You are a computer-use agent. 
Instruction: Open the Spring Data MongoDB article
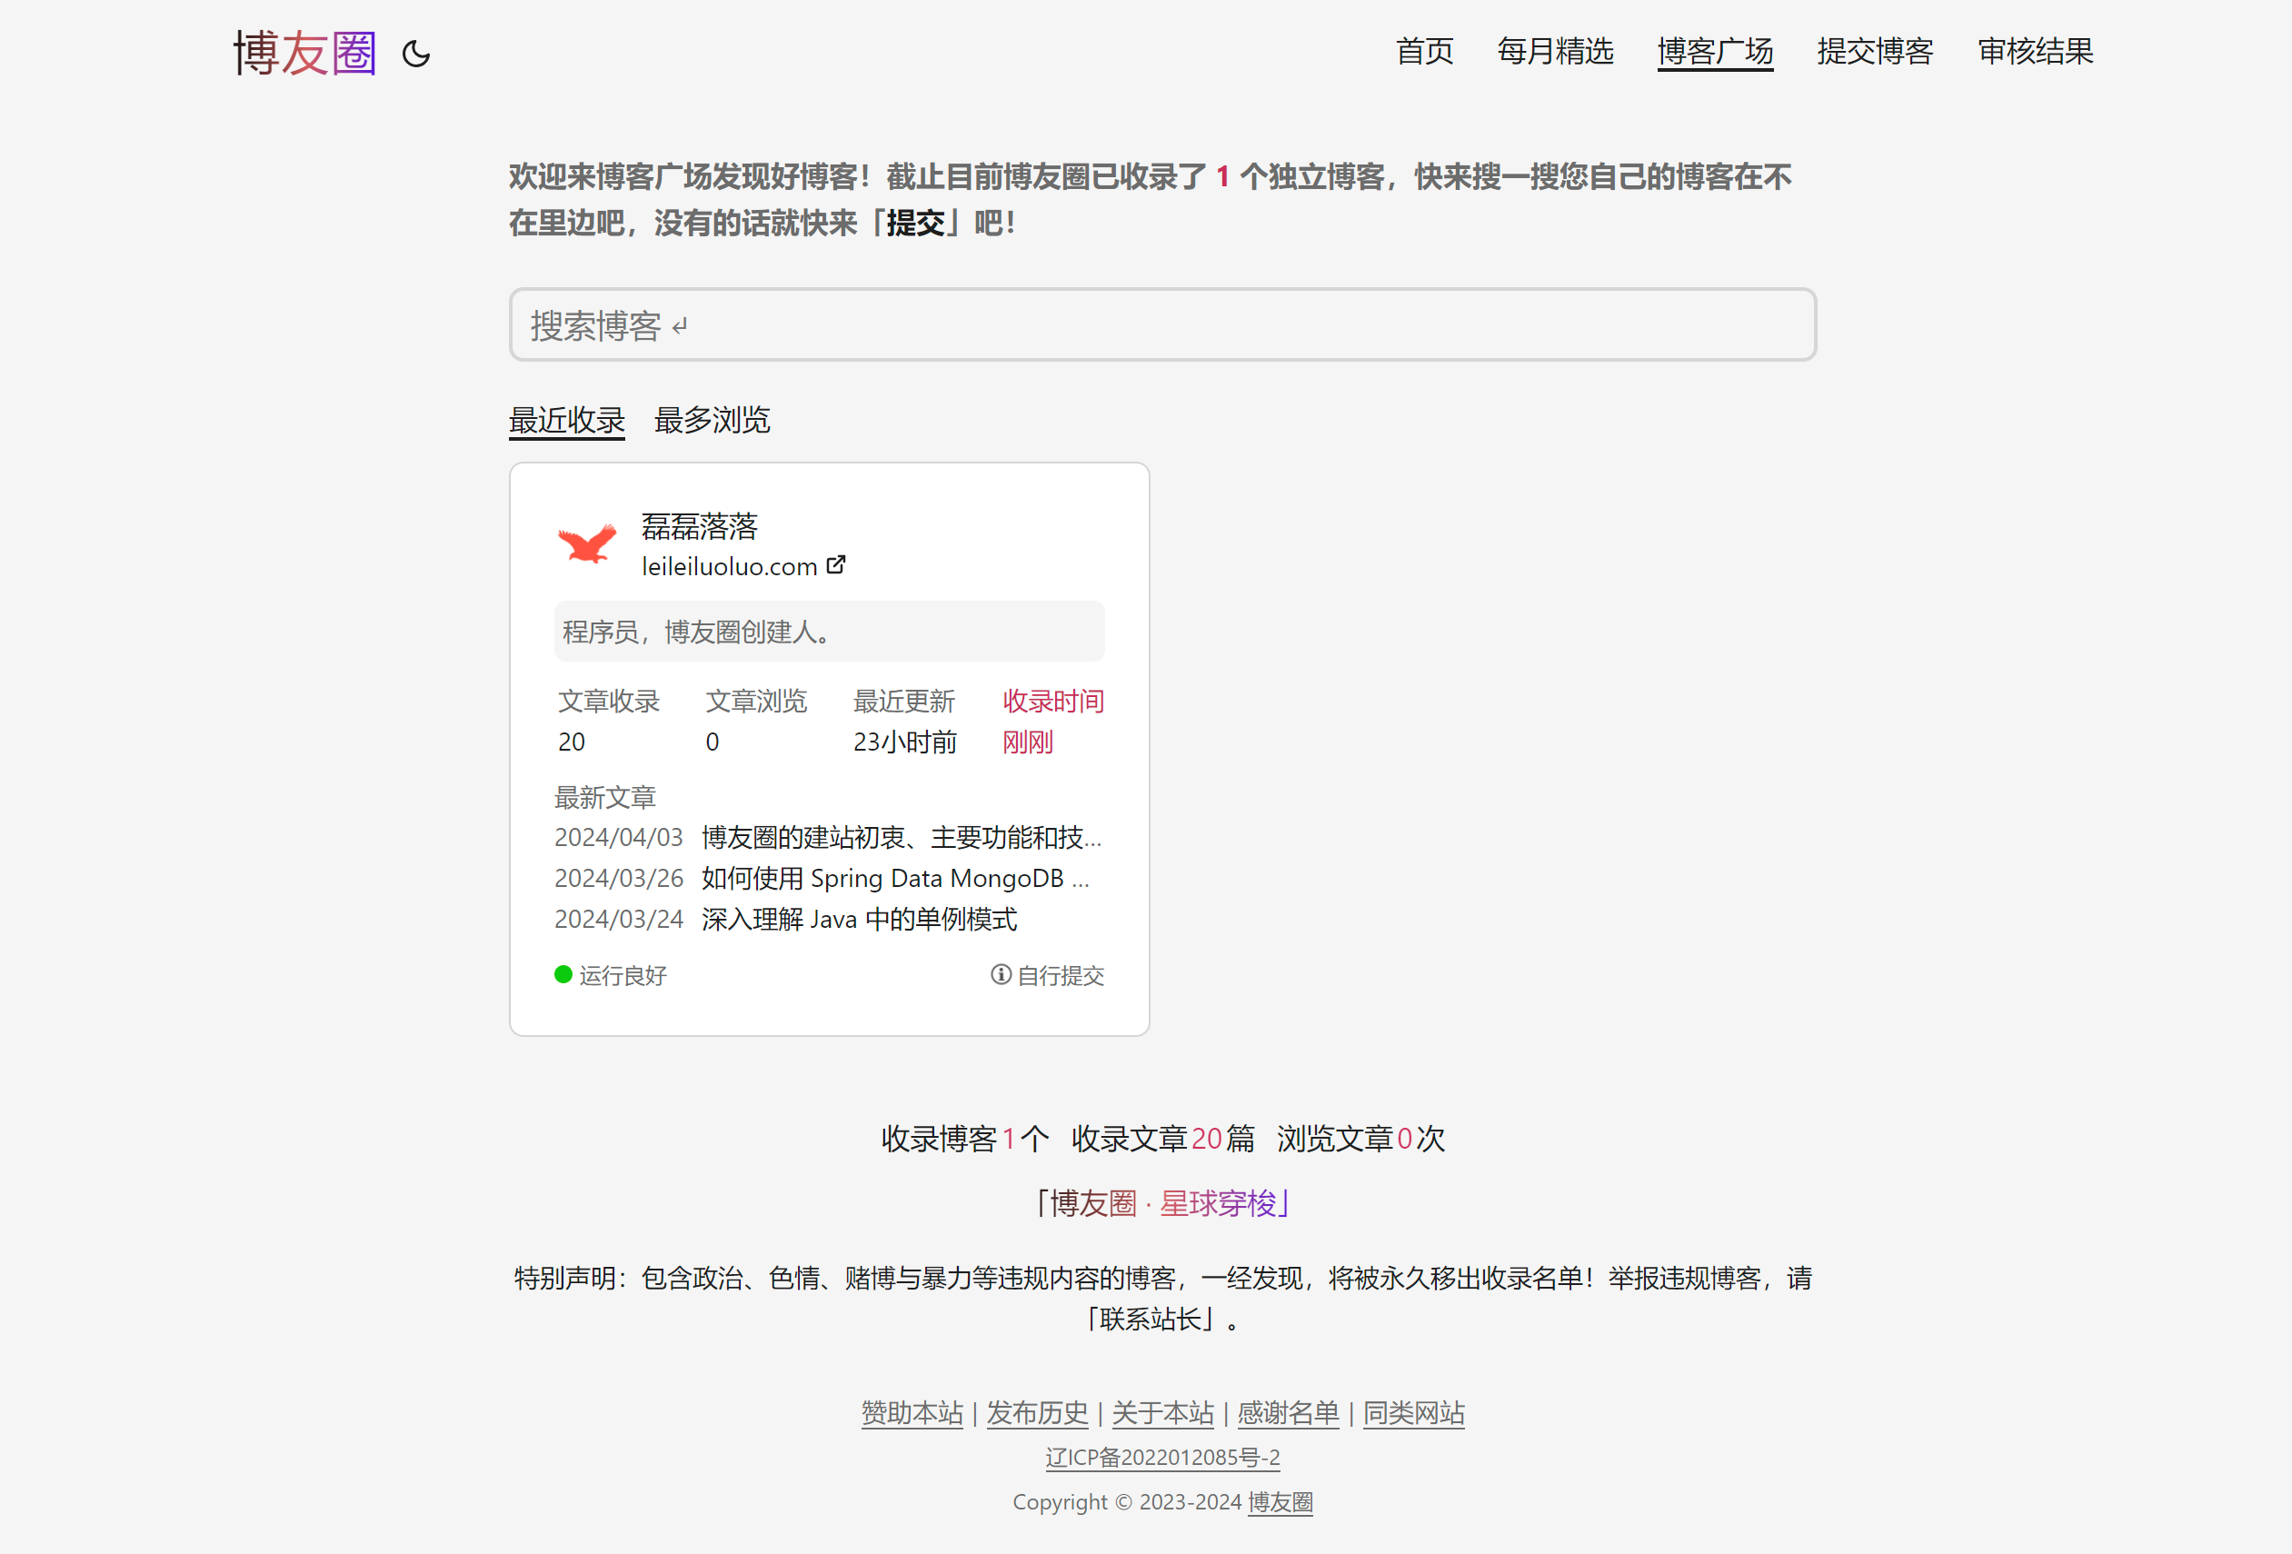[x=894, y=878]
